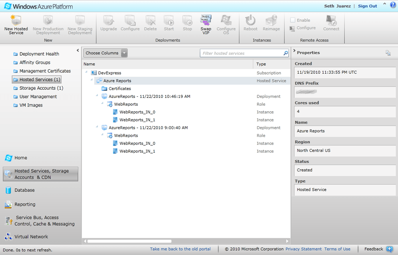Select User Management folder
This screenshot has width=398, height=255.
pyautogui.click(x=35, y=97)
